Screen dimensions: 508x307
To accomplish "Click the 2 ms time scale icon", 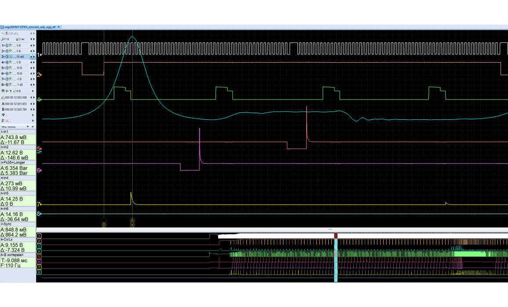I will point(19,39).
